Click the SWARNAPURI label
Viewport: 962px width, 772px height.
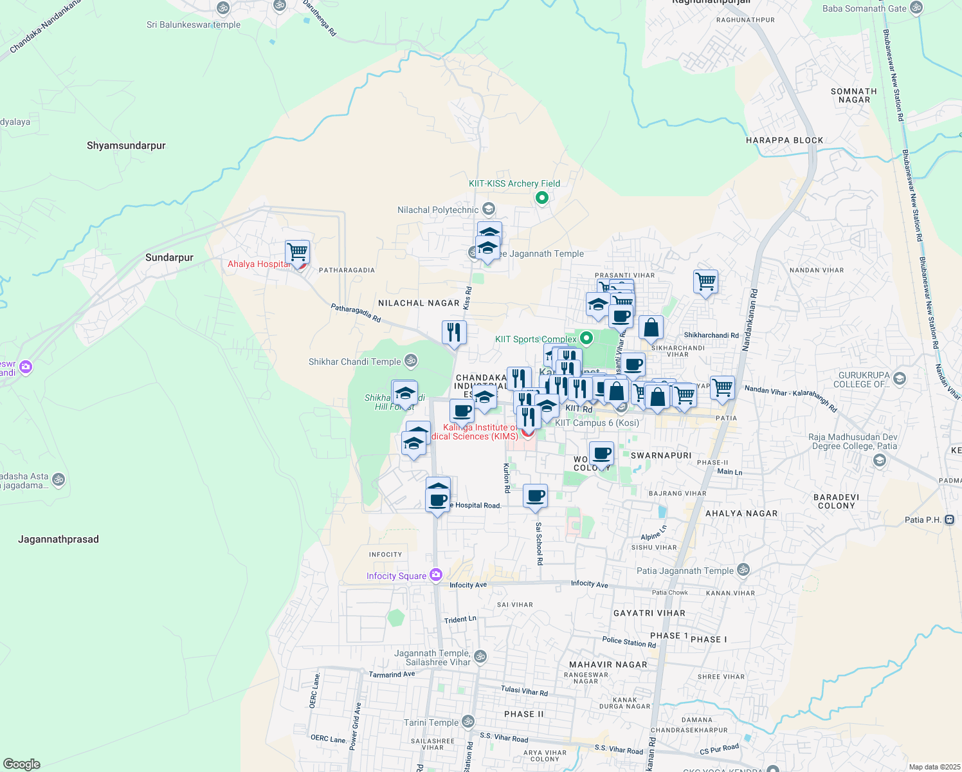click(x=661, y=455)
